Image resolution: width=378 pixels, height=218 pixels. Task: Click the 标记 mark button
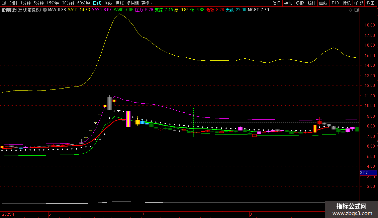[347, 3]
